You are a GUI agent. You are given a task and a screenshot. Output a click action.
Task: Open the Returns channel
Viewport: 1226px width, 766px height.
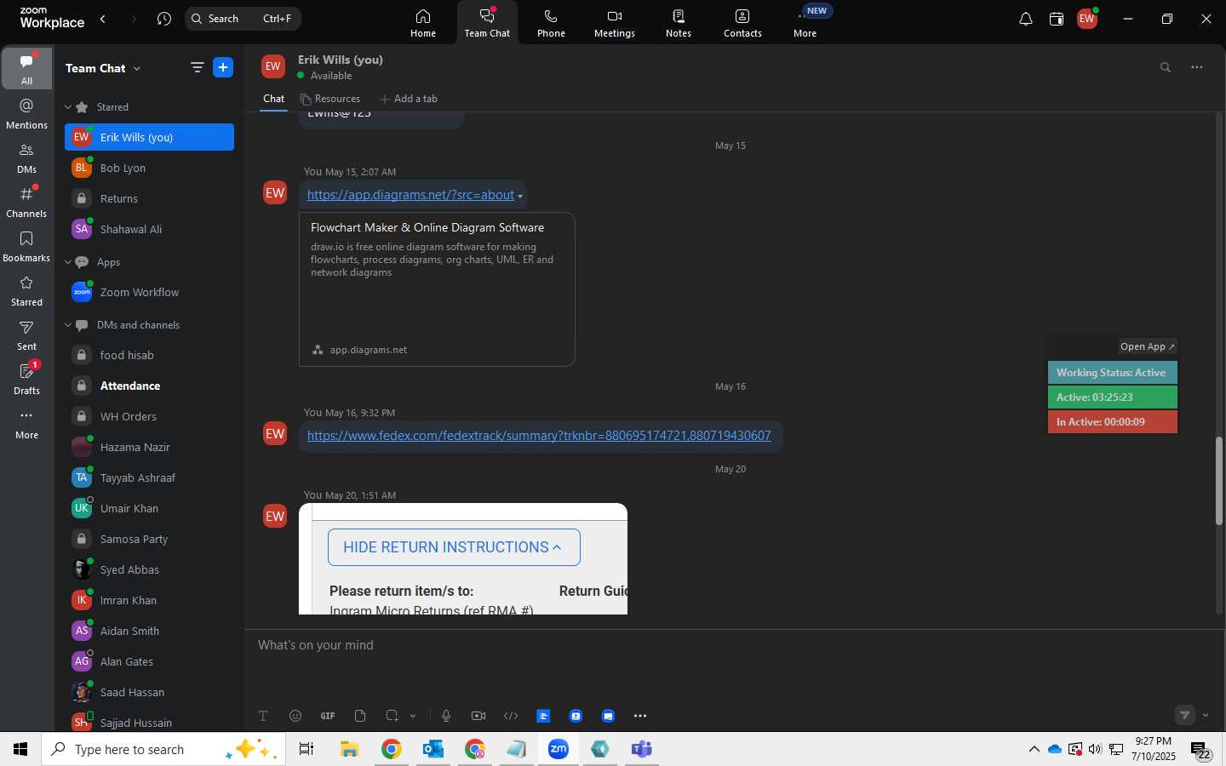coord(149,198)
